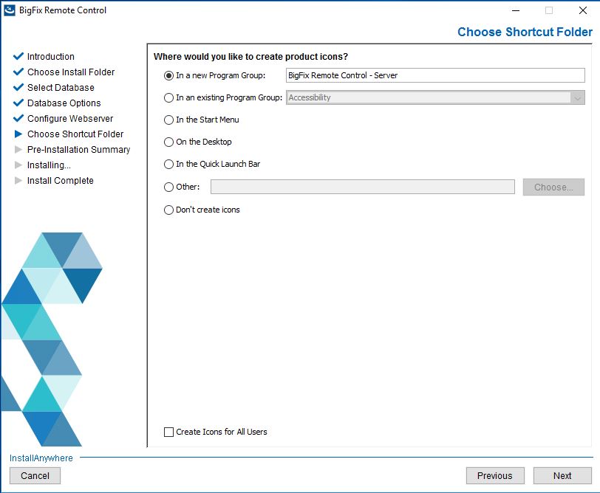Image resolution: width=600 pixels, height=493 pixels.
Task: Click the Choose Install Folder step label
Action: click(x=71, y=72)
